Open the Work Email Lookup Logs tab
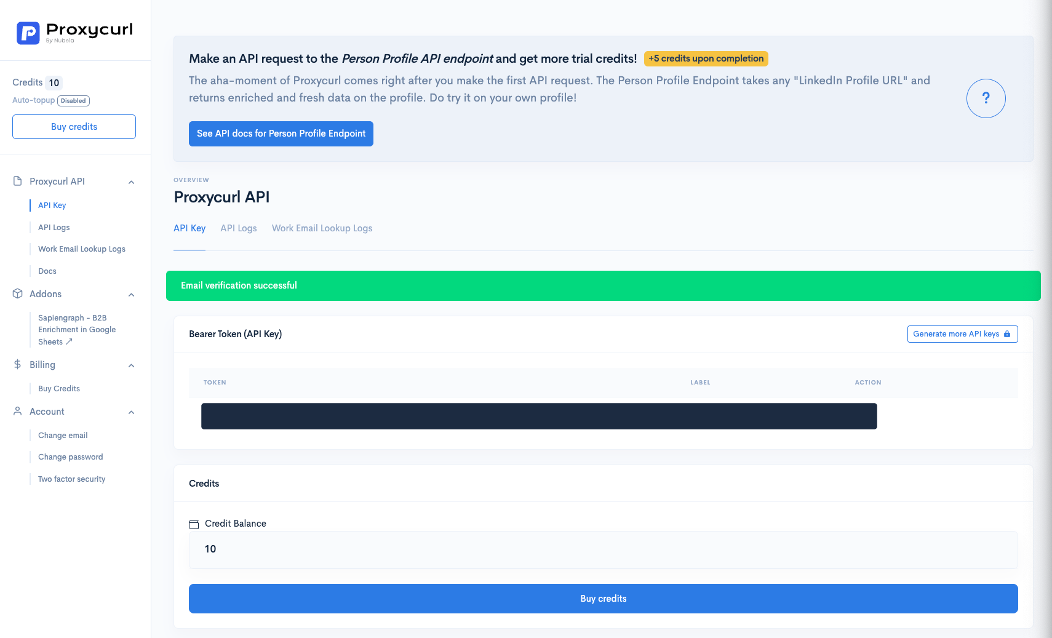The height and width of the screenshot is (638, 1052). (x=322, y=228)
